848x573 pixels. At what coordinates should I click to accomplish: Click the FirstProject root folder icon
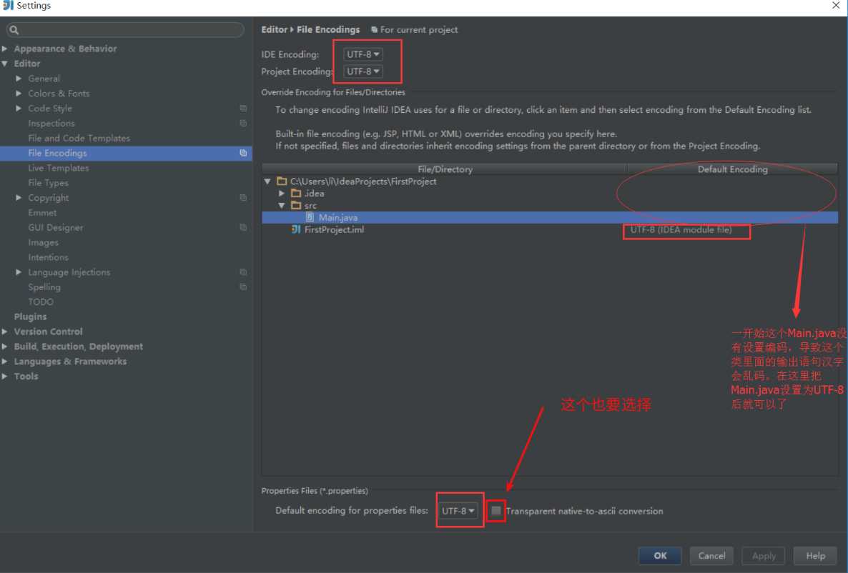coord(282,181)
